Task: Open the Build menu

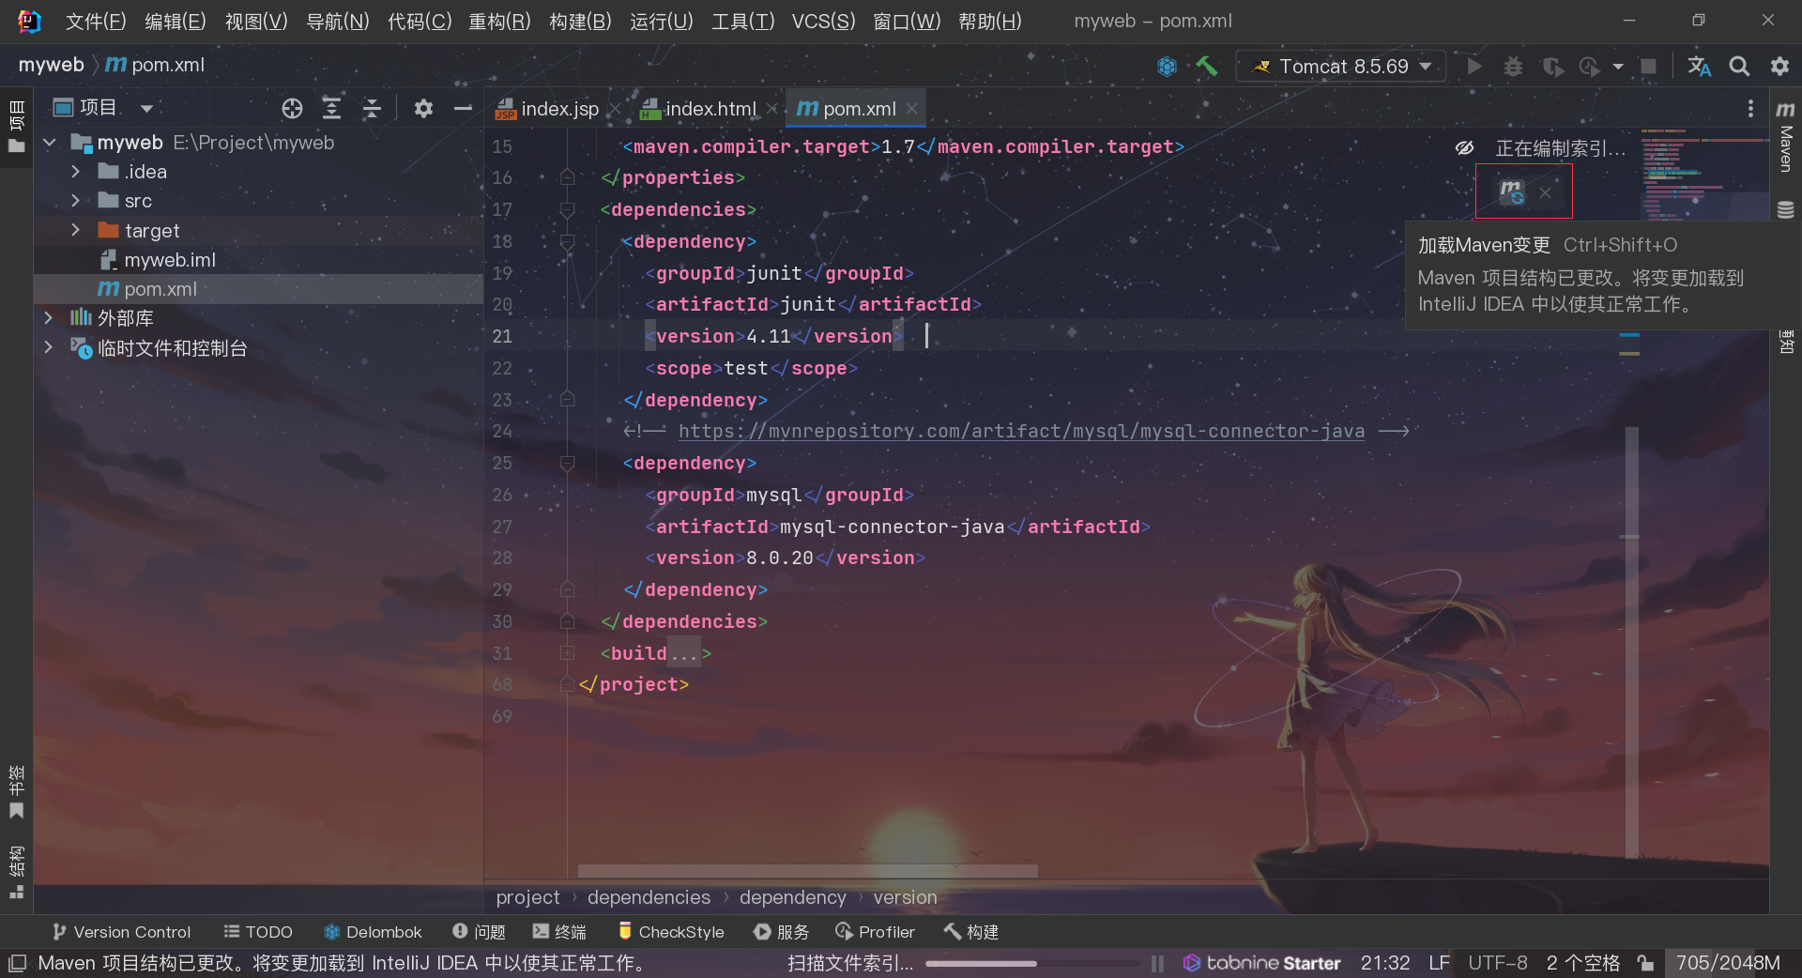Action: point(580,21)
